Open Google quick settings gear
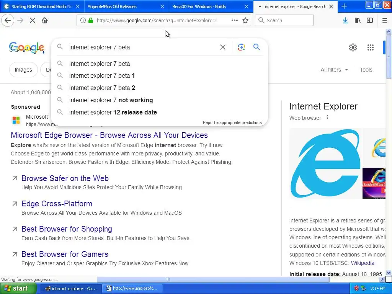The height and width of the screenshot is (294, 392). pyautogui.click(x=353, y=47)
